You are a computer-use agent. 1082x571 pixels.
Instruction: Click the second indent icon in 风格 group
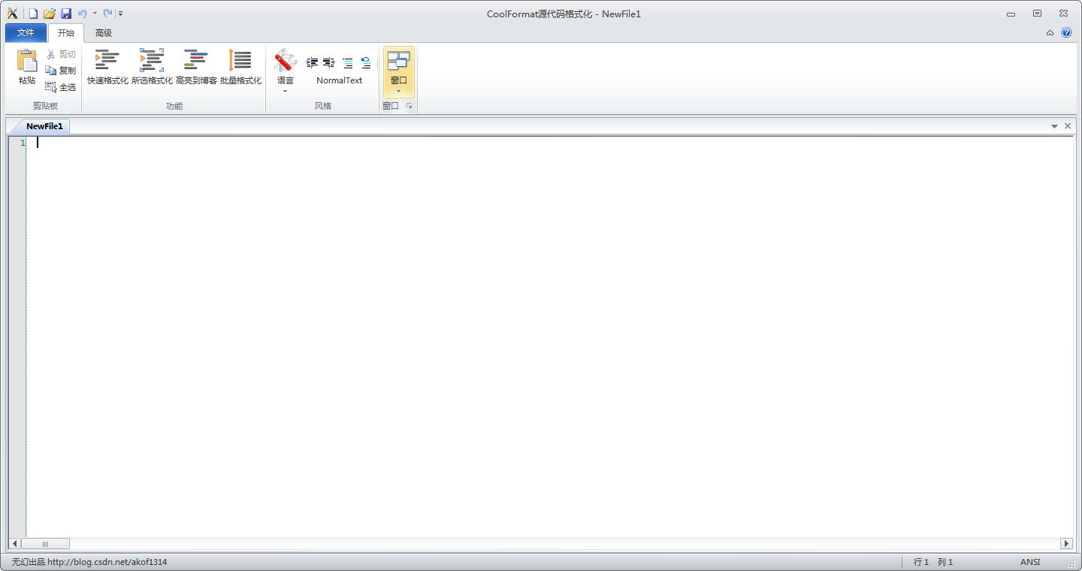pos(329,62)
